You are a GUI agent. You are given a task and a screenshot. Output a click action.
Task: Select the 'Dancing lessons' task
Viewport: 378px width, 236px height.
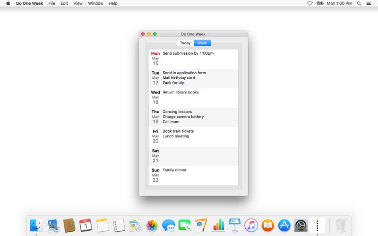tap(177, 112)
